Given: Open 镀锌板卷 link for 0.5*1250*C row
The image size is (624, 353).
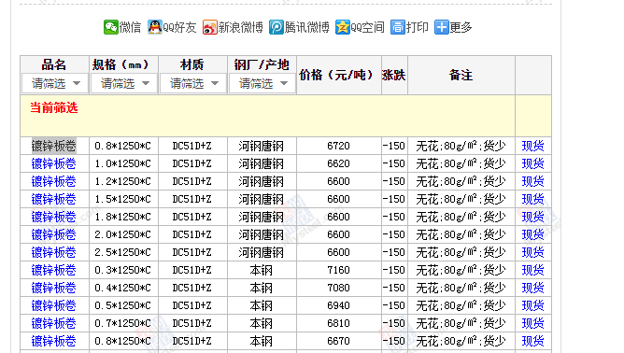Looking at the screenshot, I should (x=54, y=305).
